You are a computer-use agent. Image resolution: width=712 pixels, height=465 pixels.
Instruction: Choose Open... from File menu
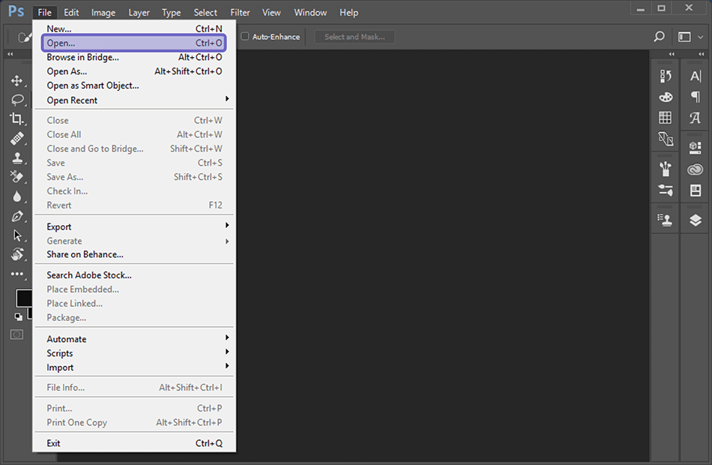click(134, 43)
